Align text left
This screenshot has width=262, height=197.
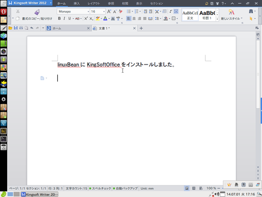point(129,19)
